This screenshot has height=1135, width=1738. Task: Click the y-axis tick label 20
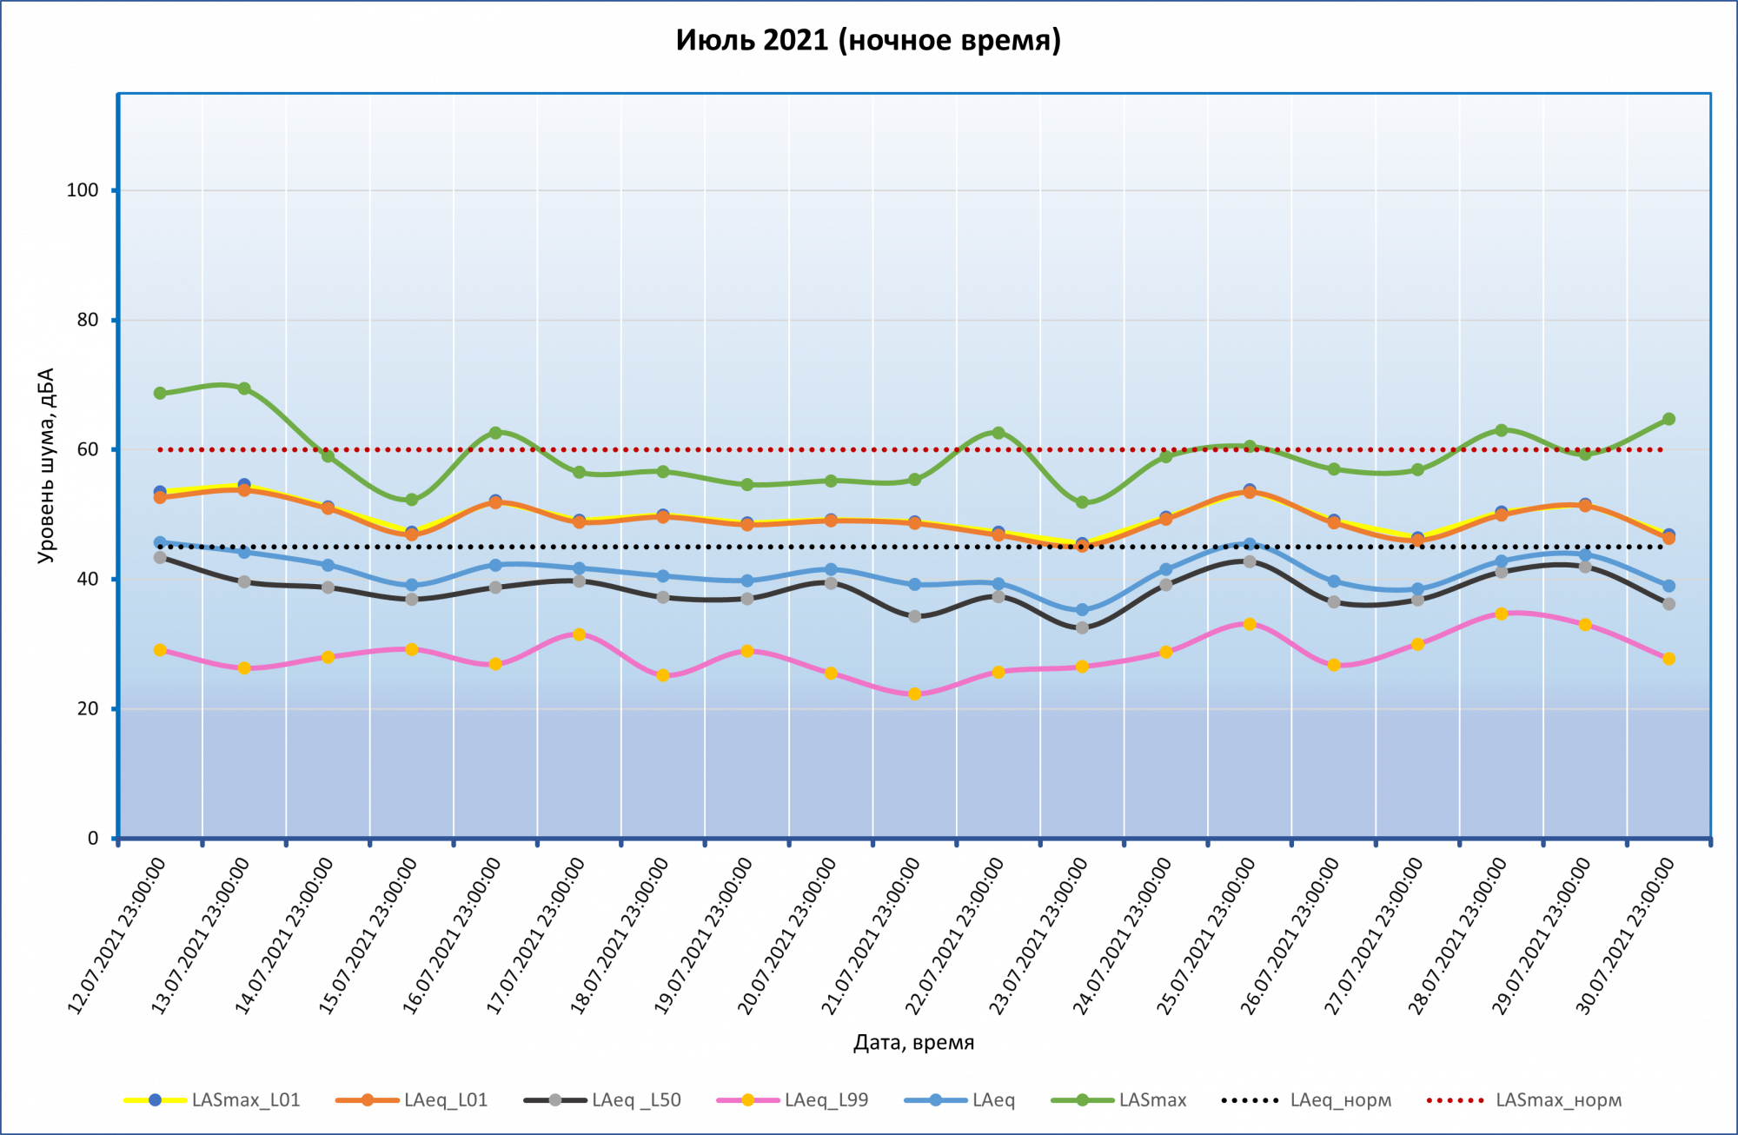pyautogui.click(x=88, y=708)
